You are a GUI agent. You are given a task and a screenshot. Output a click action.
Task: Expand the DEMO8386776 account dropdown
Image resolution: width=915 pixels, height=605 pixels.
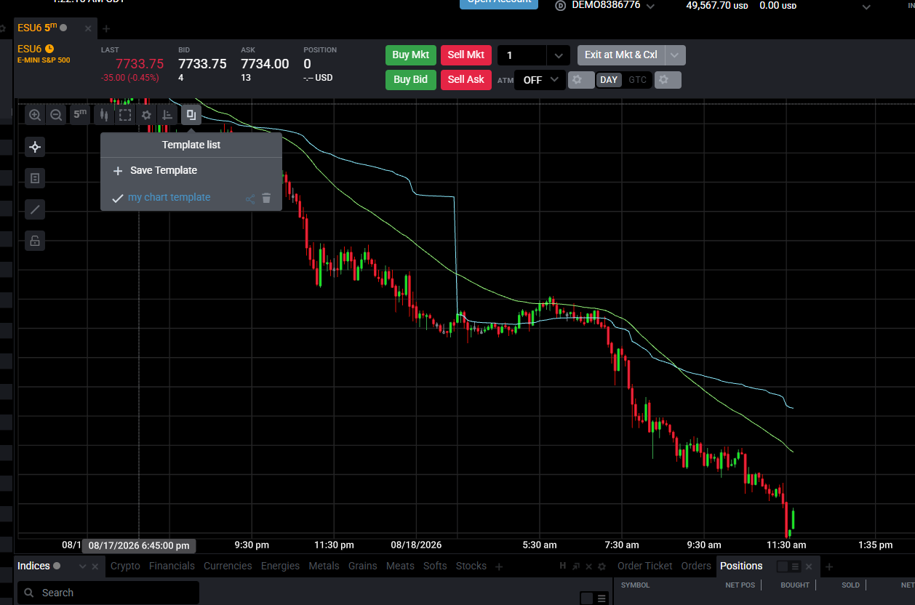(x=650, y=6)
